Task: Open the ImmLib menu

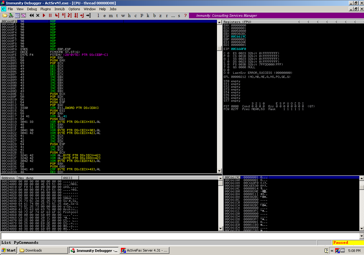Action: (x=60, y=9)
